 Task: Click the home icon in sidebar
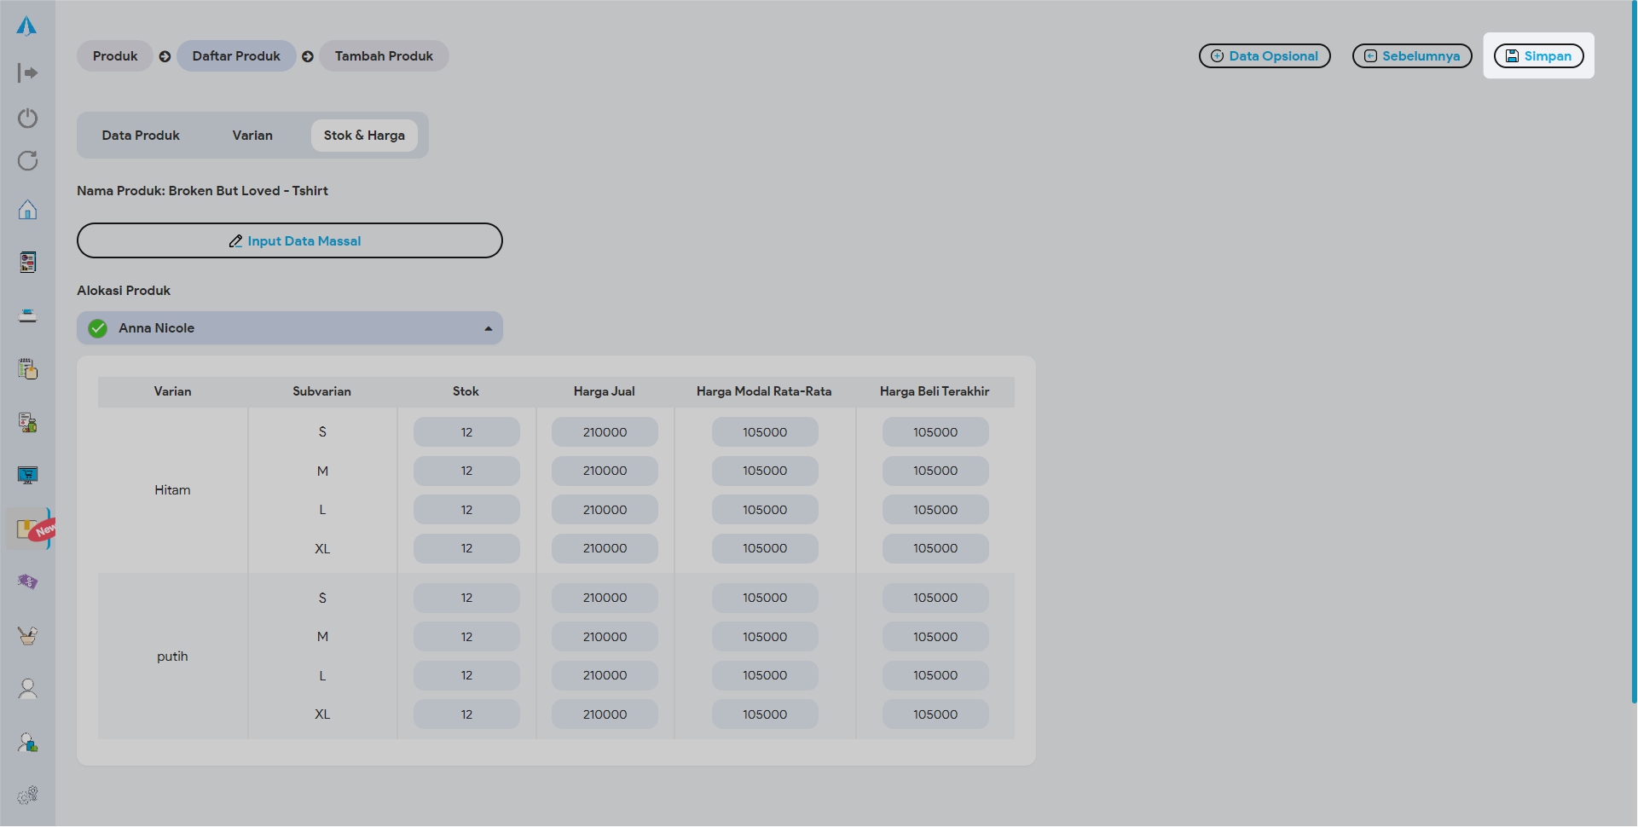pyautogui.click(x=27, y=210)
